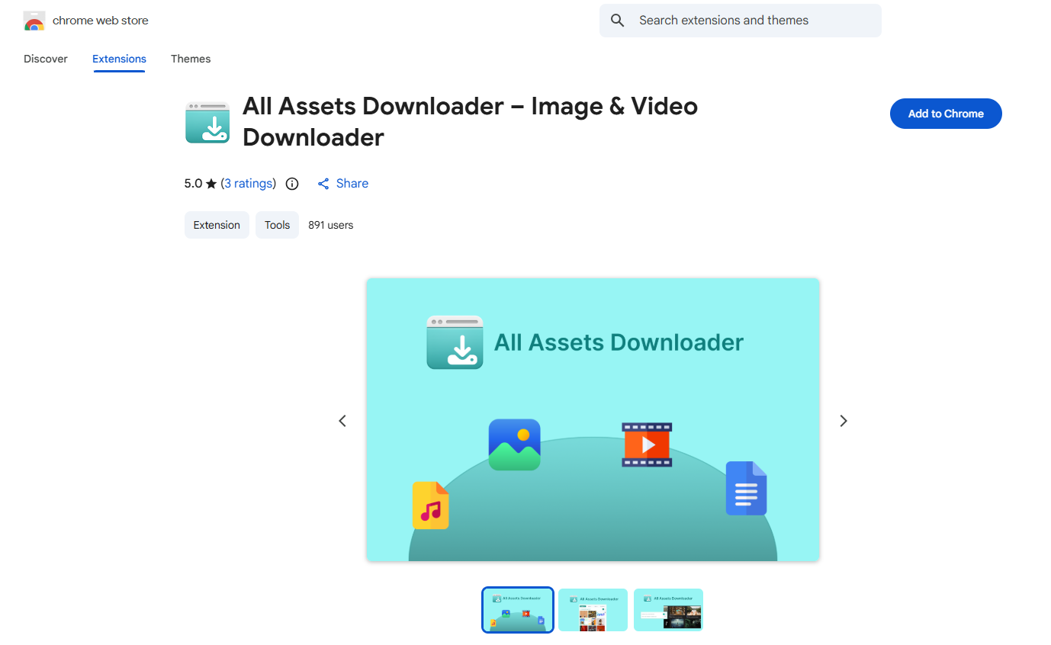1051x645 pixels.
Task: Click the Extension category chip
Action: click(217, 225)
